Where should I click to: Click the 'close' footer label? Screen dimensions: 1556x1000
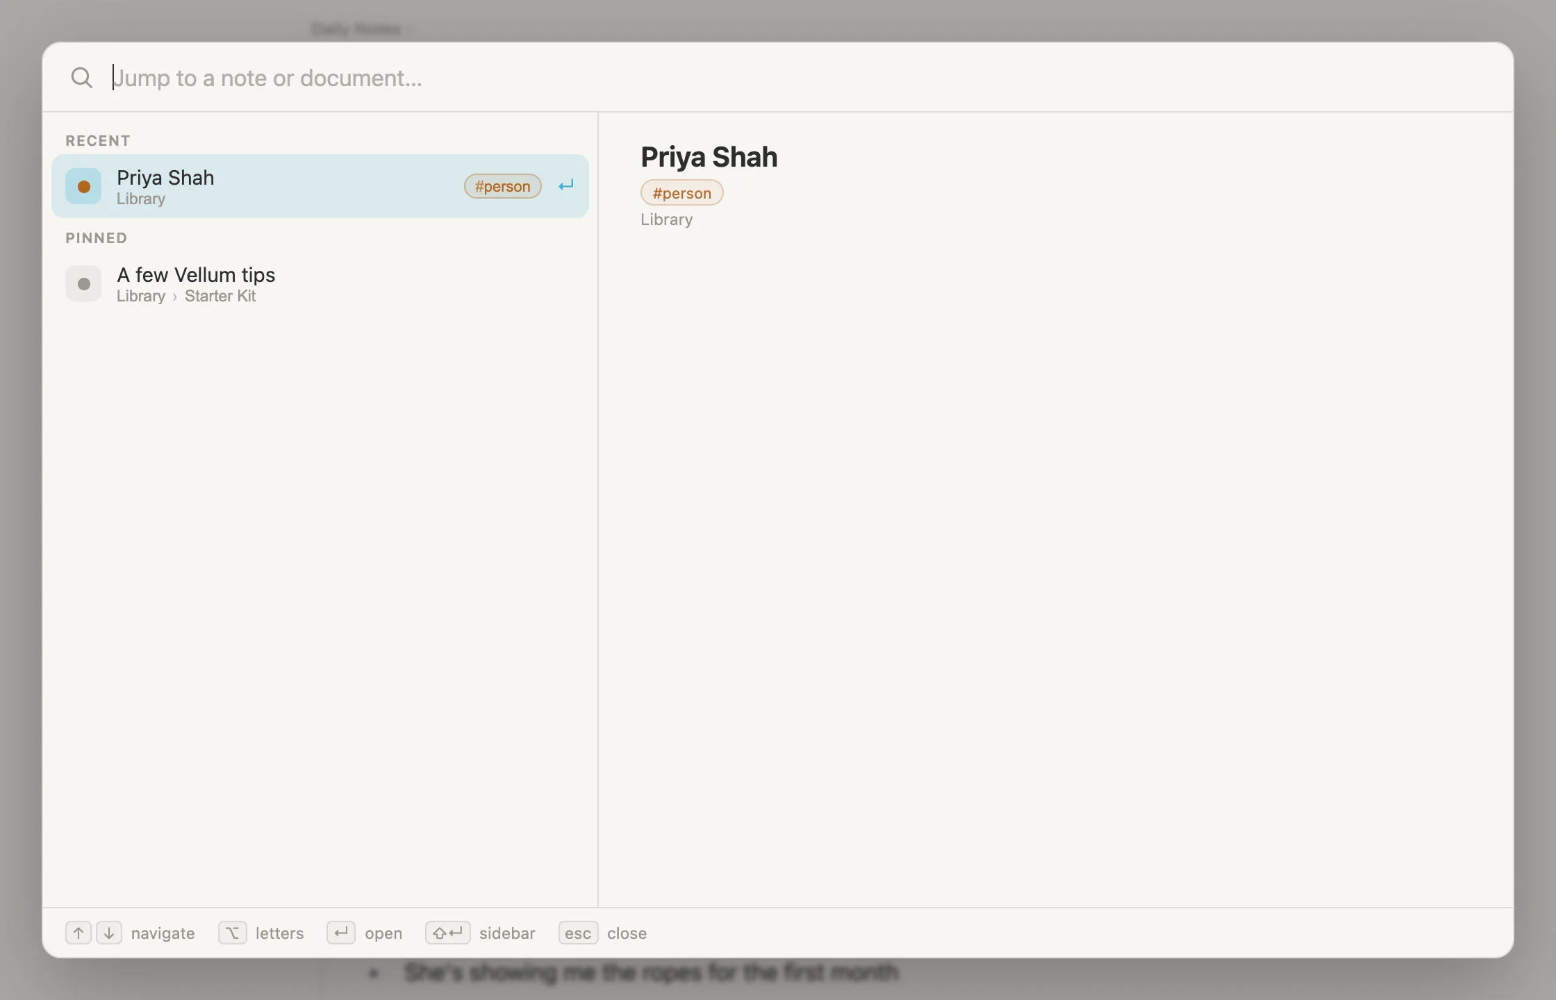coord(627,933)
